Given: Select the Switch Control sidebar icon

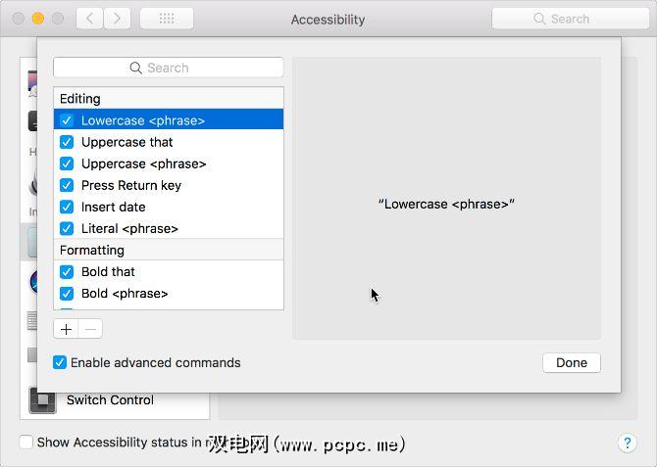Looking at the screenshot, I should (42, 399).
